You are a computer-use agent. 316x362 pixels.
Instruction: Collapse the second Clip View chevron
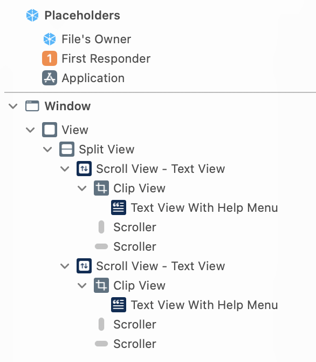coord(82,286)
